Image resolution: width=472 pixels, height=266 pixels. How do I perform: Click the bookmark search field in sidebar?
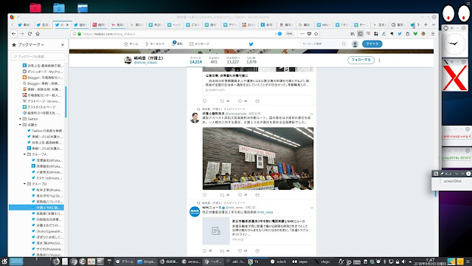point(38,56)
